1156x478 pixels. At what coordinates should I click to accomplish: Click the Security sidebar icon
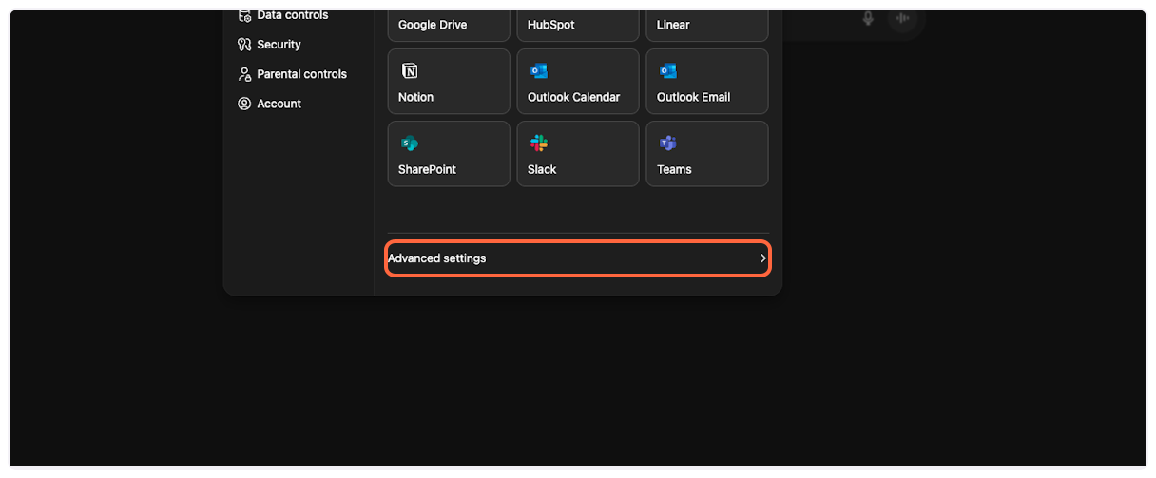(x=244, y=45)
